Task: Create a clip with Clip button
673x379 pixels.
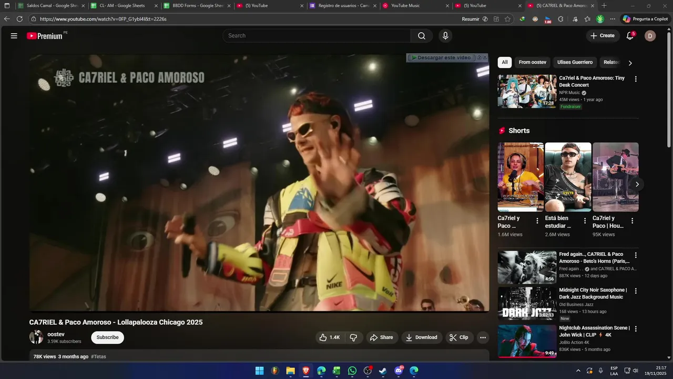Action: coord(458,337)
